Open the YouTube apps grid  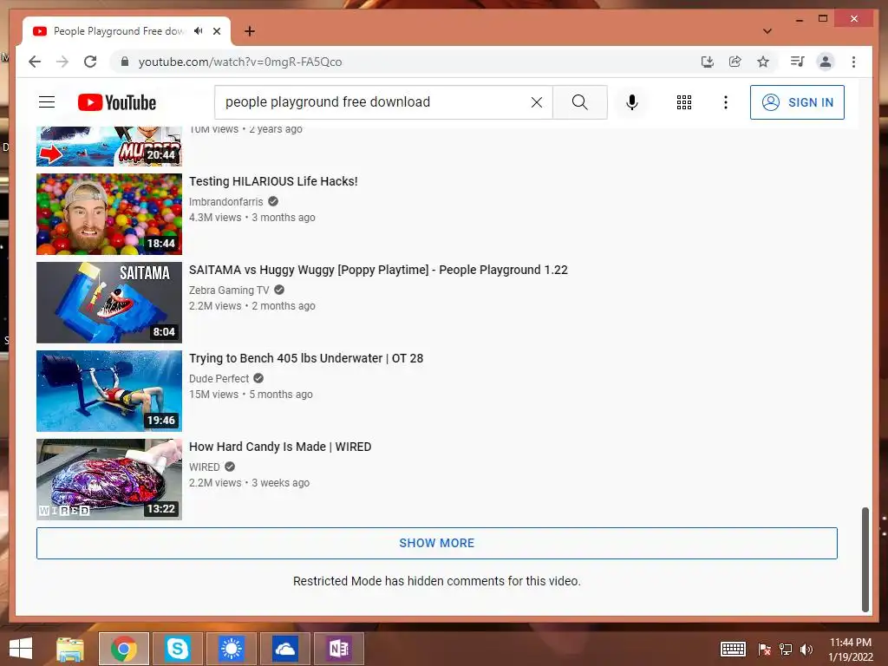[684, 102]
